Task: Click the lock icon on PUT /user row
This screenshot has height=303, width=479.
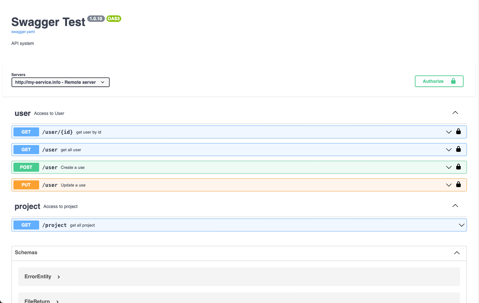Action: click(458, 185)
